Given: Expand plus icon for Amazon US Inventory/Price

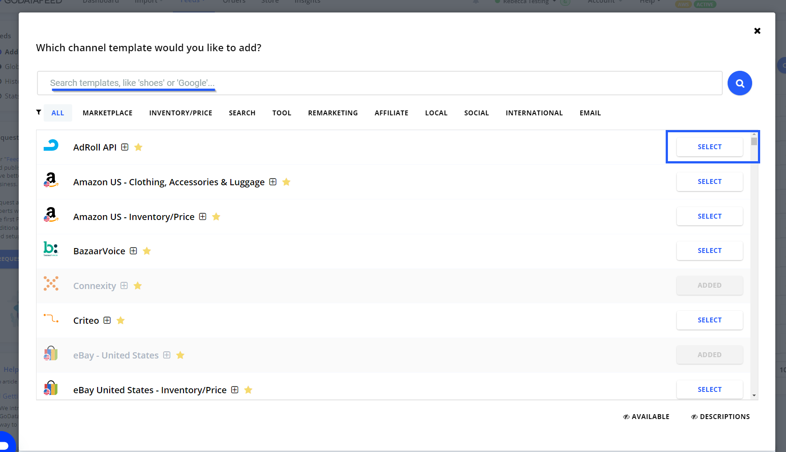Looking at the screenshot, I should (x=203, y=216).
